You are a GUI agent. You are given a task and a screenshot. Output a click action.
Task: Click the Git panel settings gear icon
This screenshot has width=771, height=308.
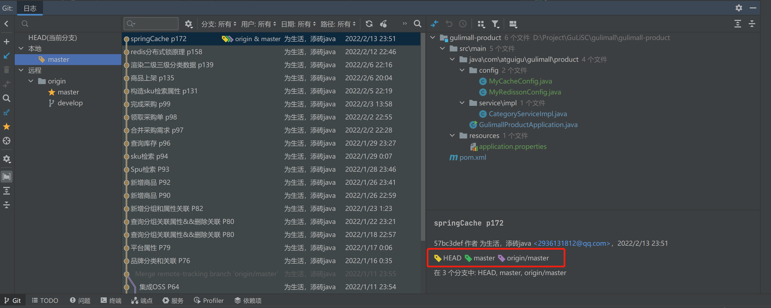739,8
